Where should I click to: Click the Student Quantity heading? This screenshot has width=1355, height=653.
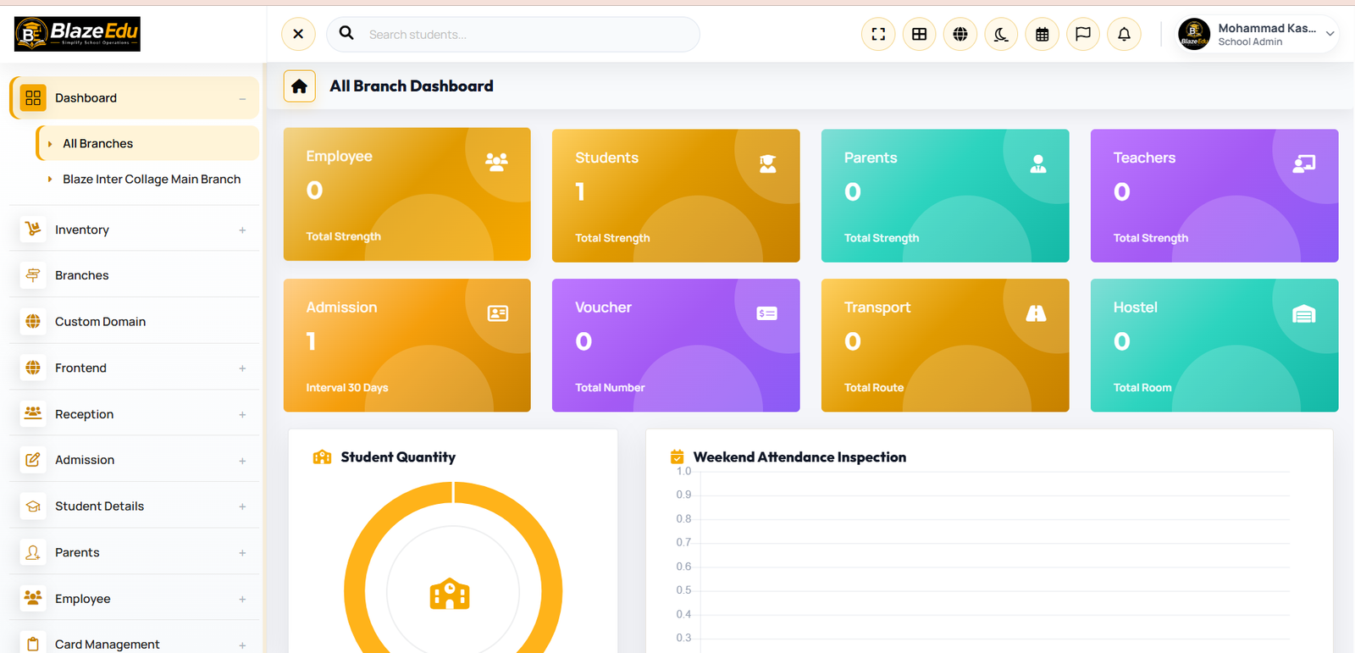pos(398,457)
